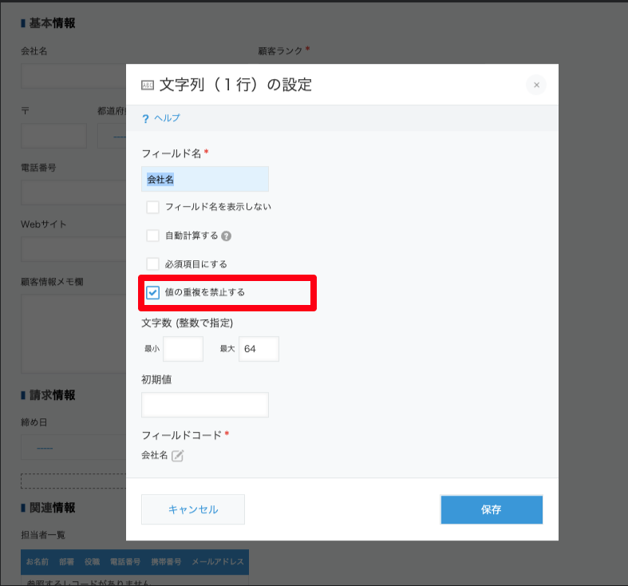Image resolution: width=628 pixels, height=586 pixels.
Task: Click the 〒 postal code field
Action: [53, 136]
